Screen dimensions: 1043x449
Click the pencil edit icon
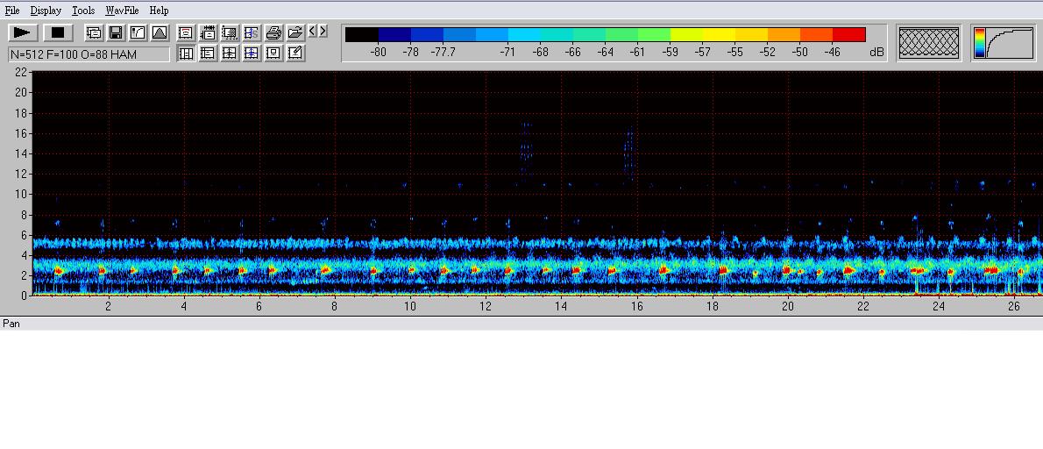click(x=295, y=53)
